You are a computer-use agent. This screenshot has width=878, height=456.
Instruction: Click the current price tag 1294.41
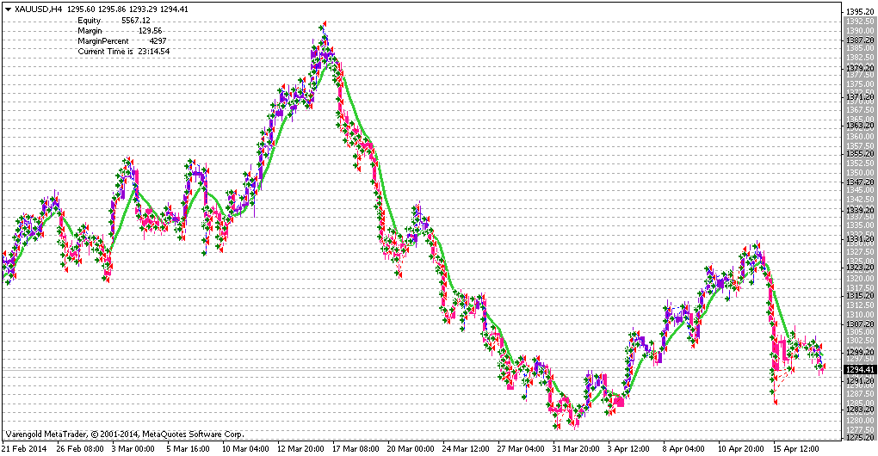860,370
